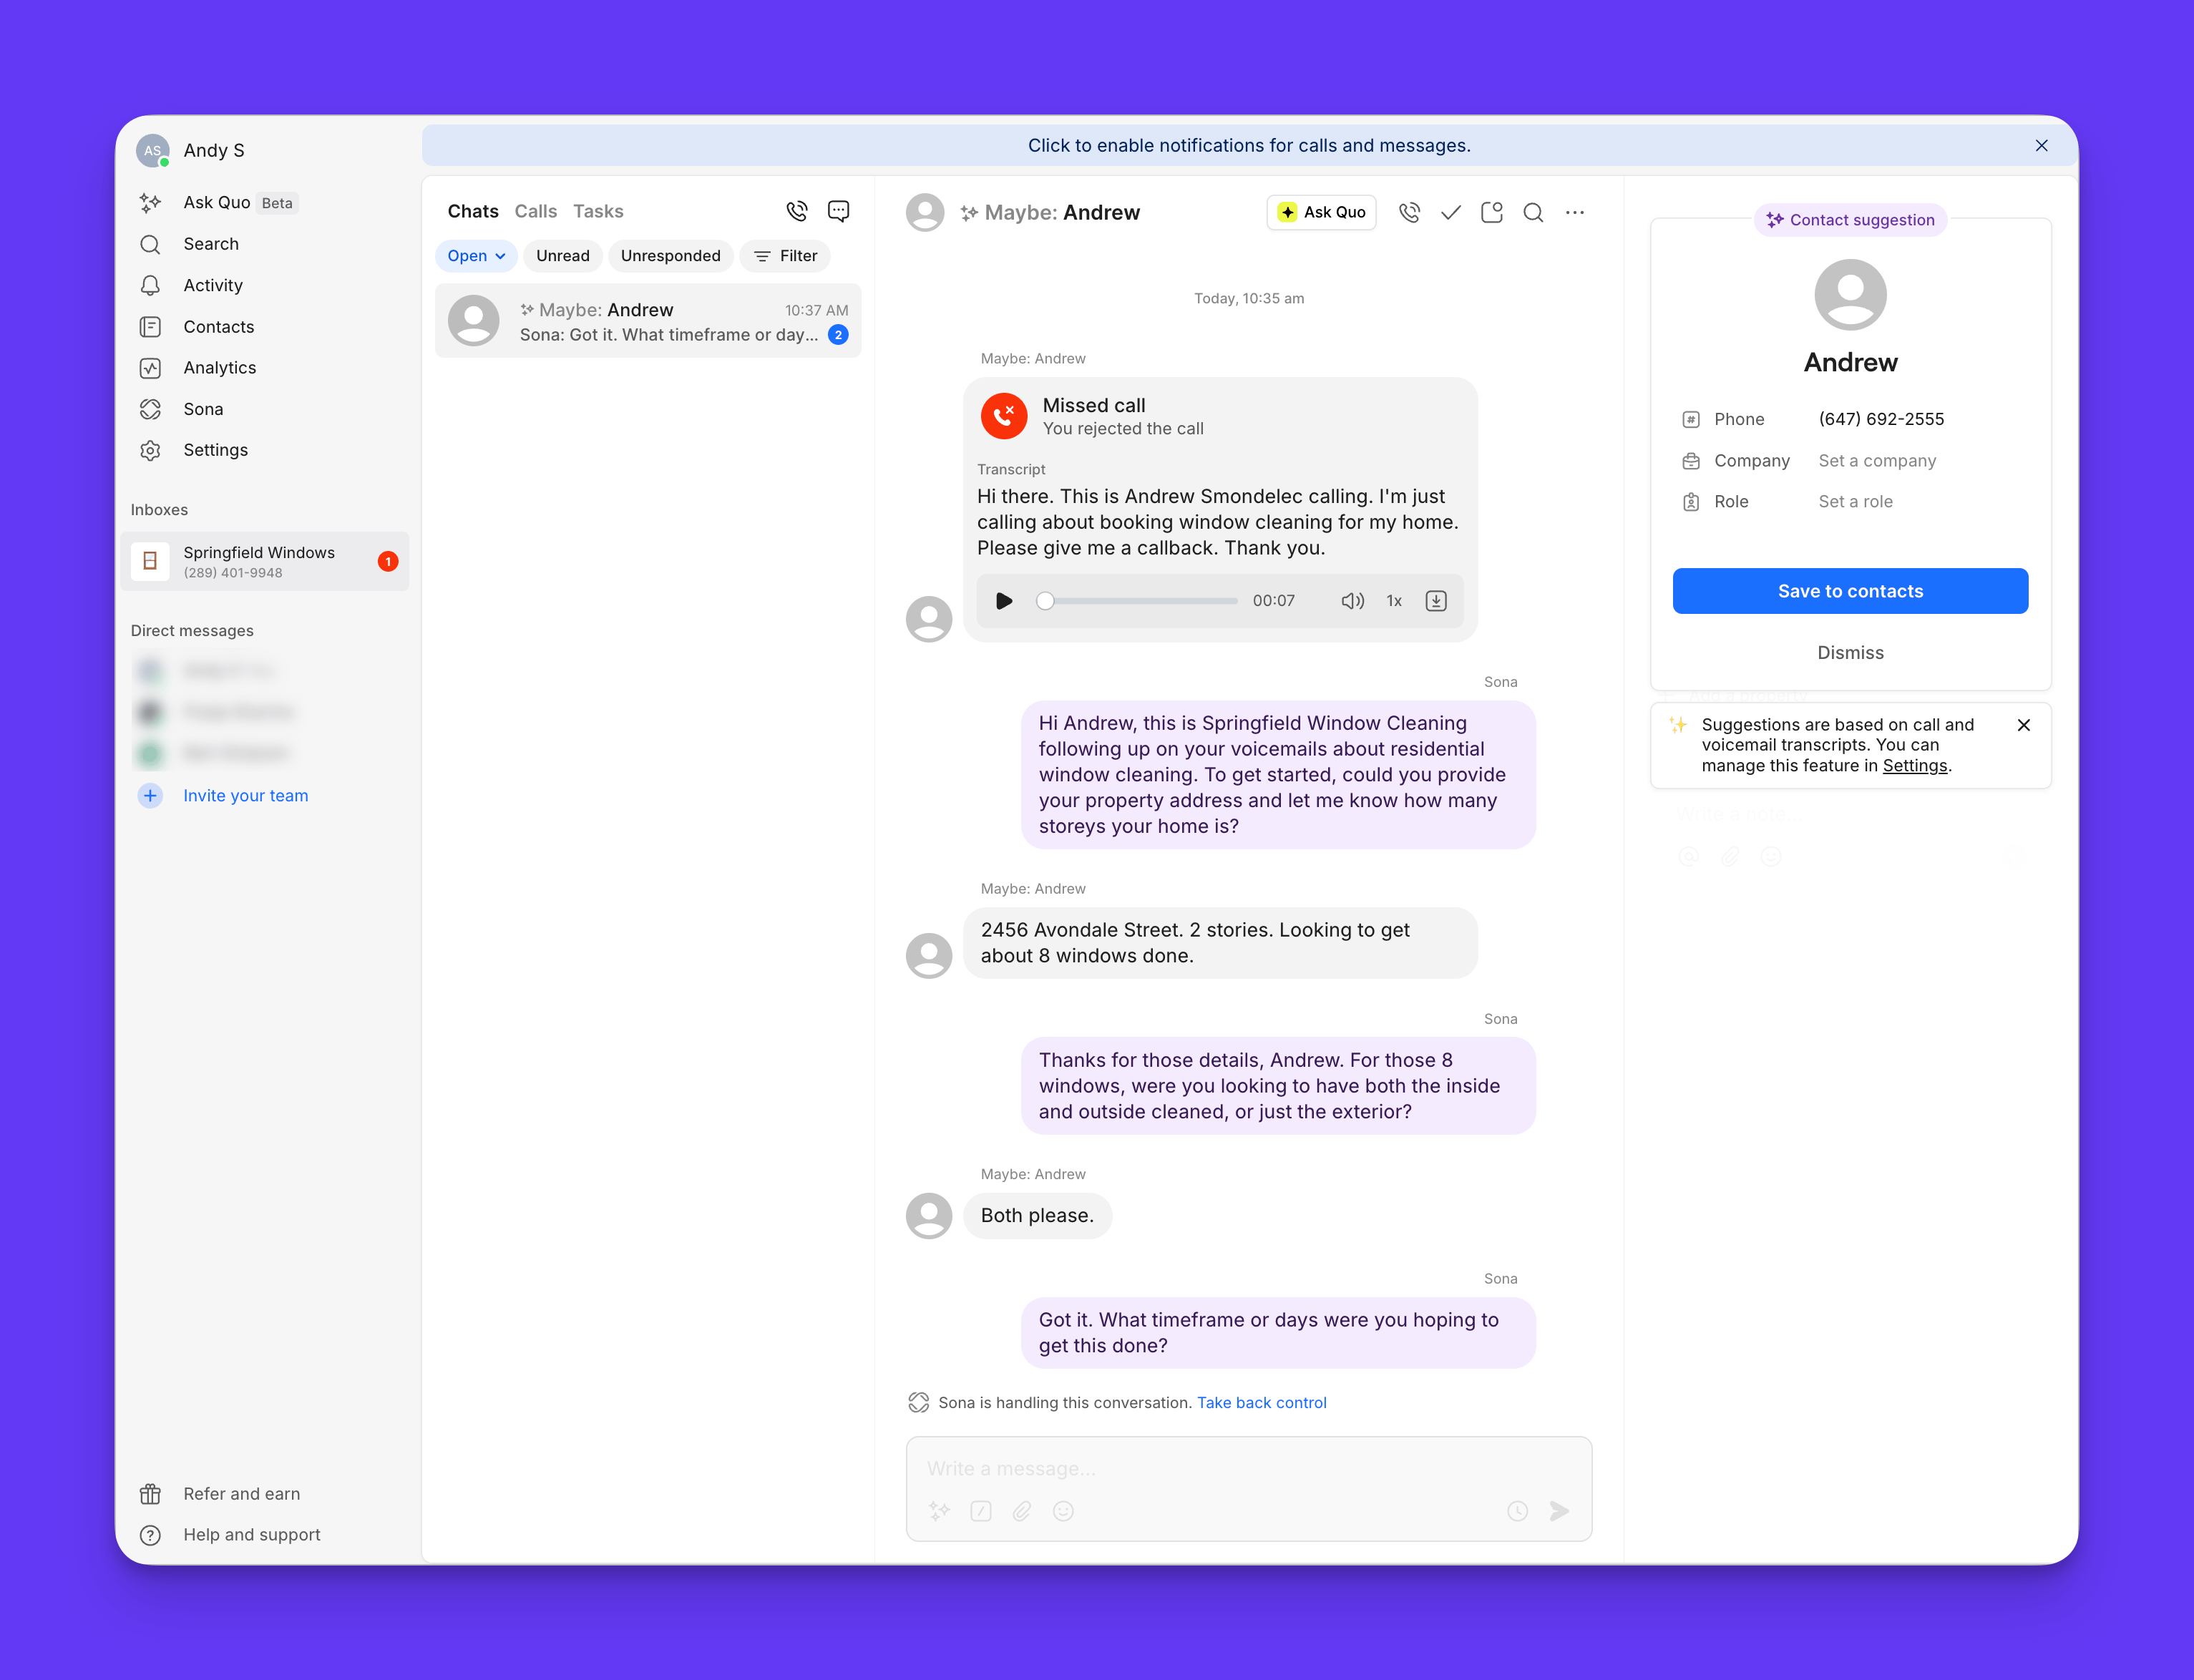This screenshot has width=2194, height=1680.
Task: Select Springfield Windows inbox
Action: [x=265, y=561]
